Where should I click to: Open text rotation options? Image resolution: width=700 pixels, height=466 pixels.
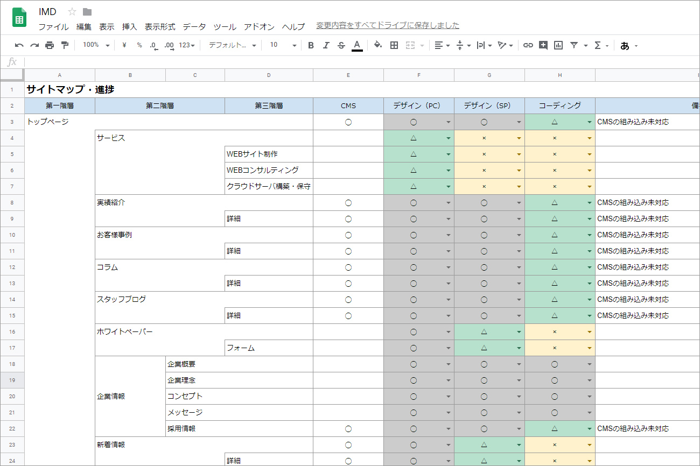click(x=506, y=45)
